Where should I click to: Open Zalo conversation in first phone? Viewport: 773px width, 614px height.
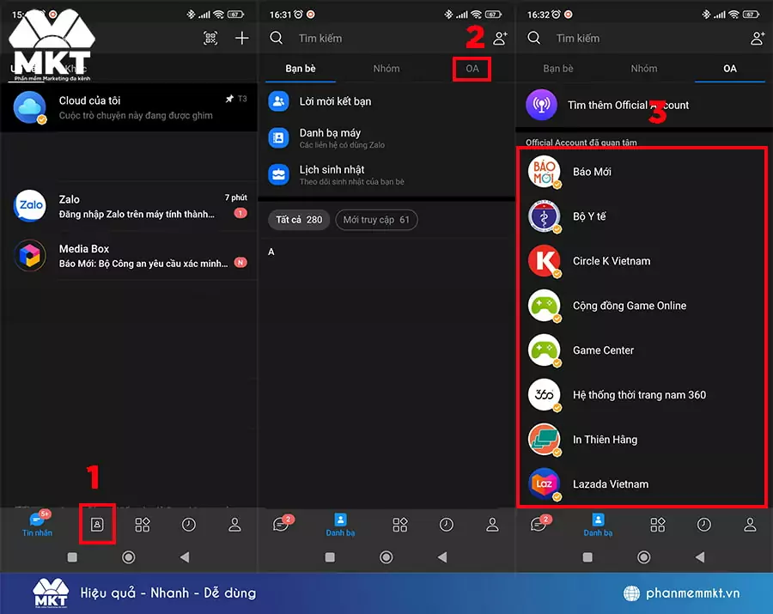click(129, 206)
